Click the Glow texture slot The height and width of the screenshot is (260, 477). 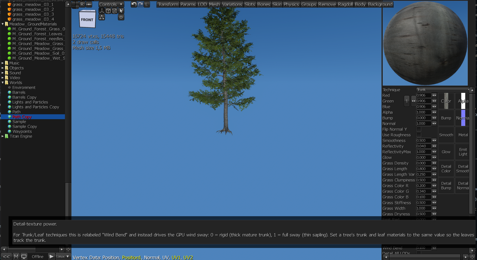pos(446,152)
